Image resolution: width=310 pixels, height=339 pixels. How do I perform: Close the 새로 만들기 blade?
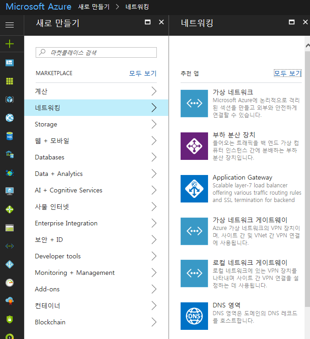click(x=161, y=22)
